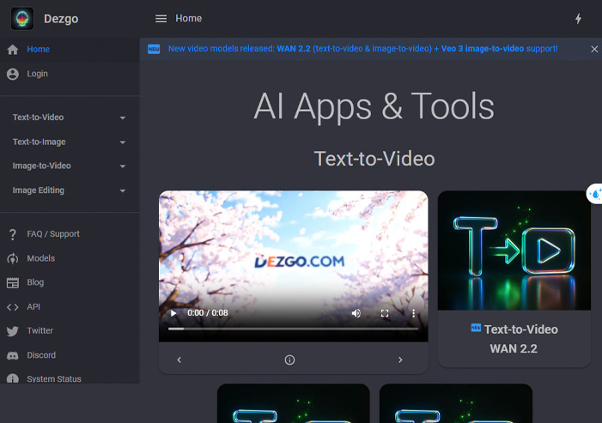
Task: Expand the Image-to-Video sidebar dropdown arrow
Action: (123, 166)
